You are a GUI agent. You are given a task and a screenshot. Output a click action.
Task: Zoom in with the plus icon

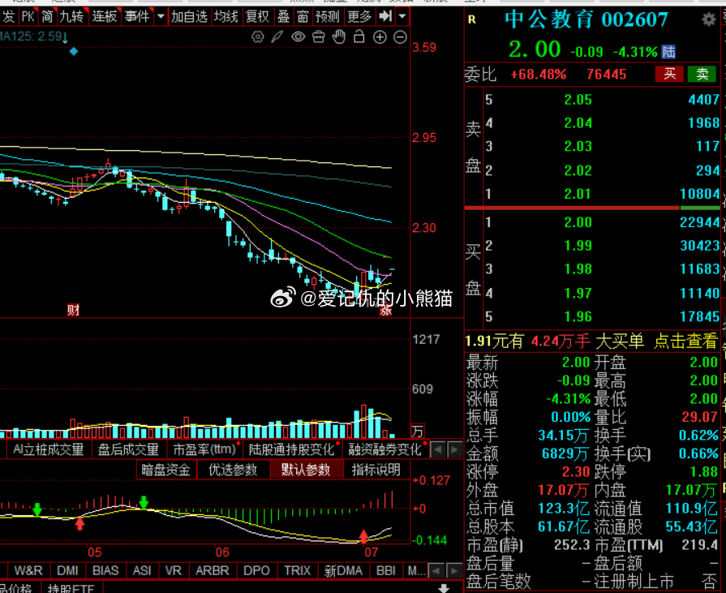click(380, 37)
